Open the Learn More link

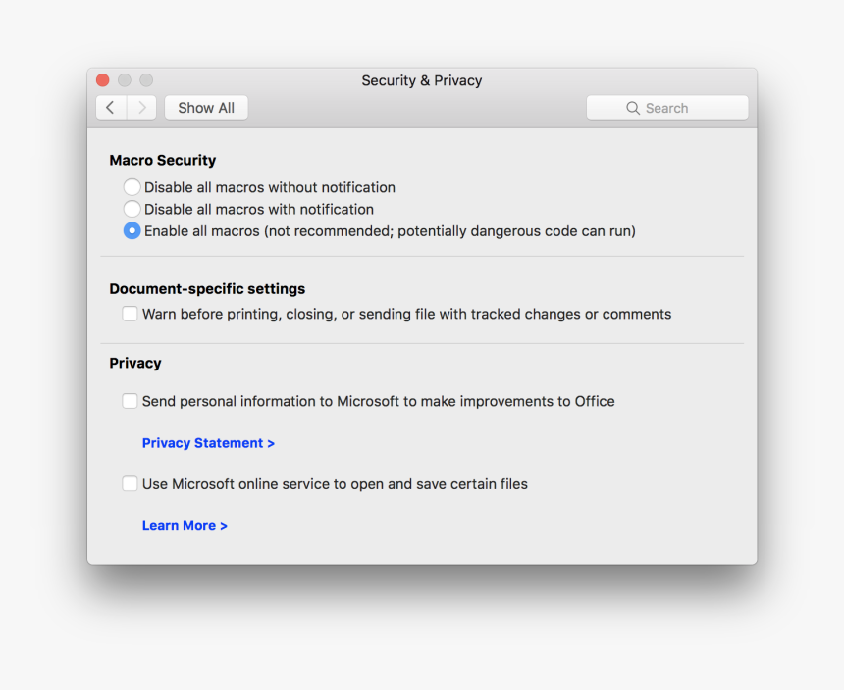tap(185, 525)
